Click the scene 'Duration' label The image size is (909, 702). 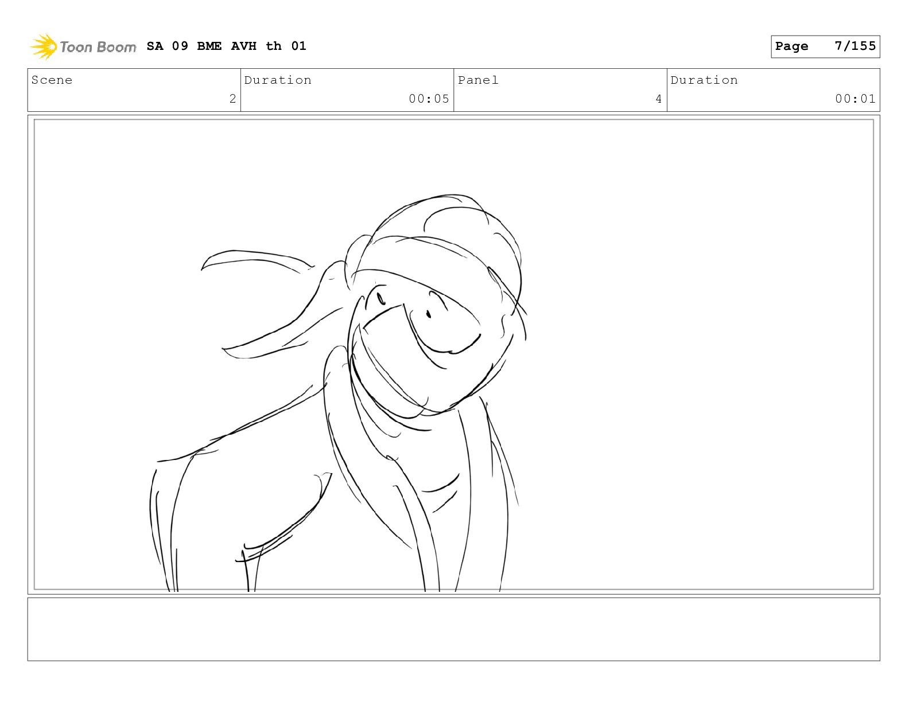(278, 80)
